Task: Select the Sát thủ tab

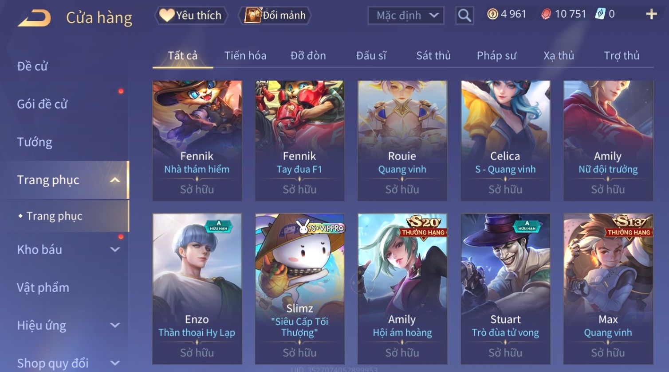Action: point(433,56)
